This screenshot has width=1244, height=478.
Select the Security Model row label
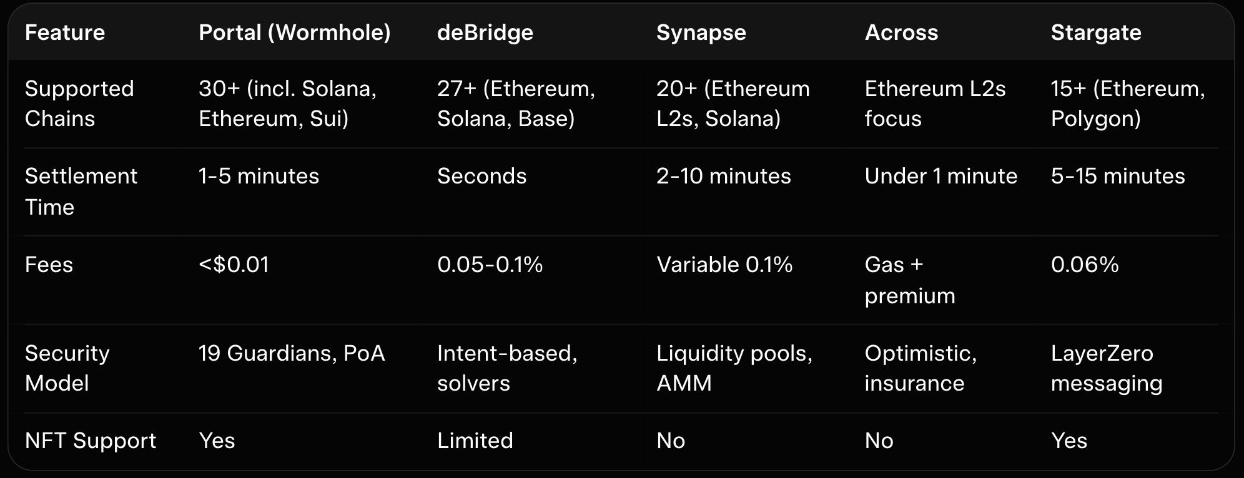point(67,368)
